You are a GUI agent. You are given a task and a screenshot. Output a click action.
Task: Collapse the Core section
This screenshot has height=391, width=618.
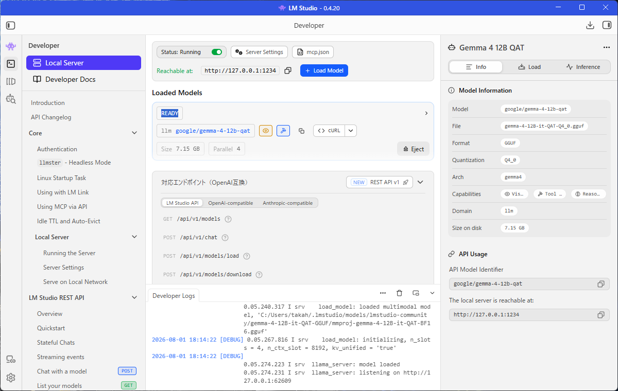click(134, 133)
